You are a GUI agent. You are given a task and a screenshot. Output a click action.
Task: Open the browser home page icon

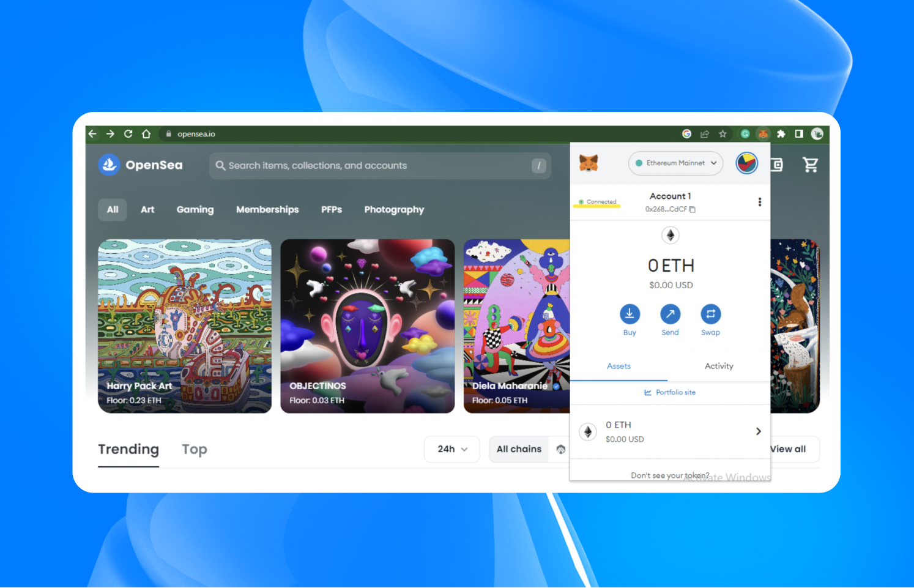click(146, 134)
